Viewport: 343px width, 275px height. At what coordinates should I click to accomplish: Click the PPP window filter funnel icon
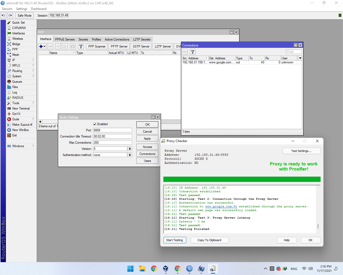81,46
